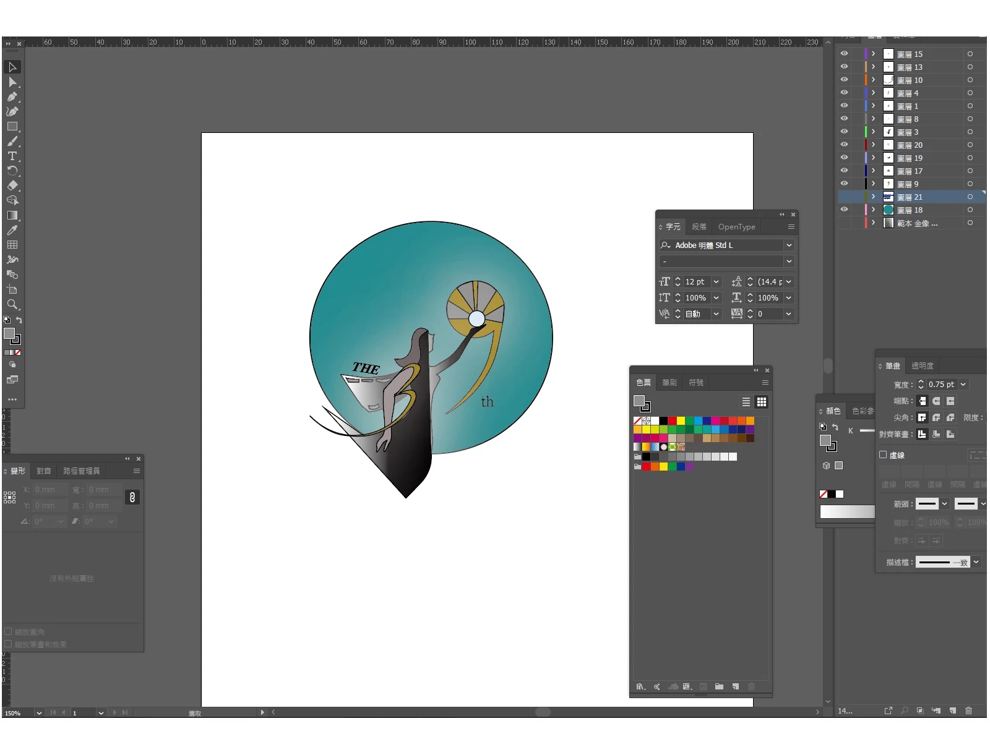
Task: Toggle visibility of 圖層 4
Action: coord(844,93)
